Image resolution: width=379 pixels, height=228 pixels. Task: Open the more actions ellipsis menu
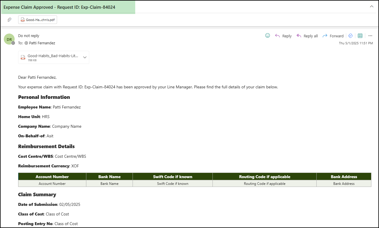370,35
